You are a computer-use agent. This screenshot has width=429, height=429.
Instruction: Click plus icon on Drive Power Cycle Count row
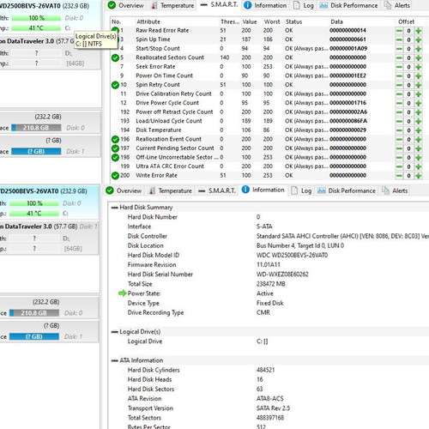coord(419,103)
